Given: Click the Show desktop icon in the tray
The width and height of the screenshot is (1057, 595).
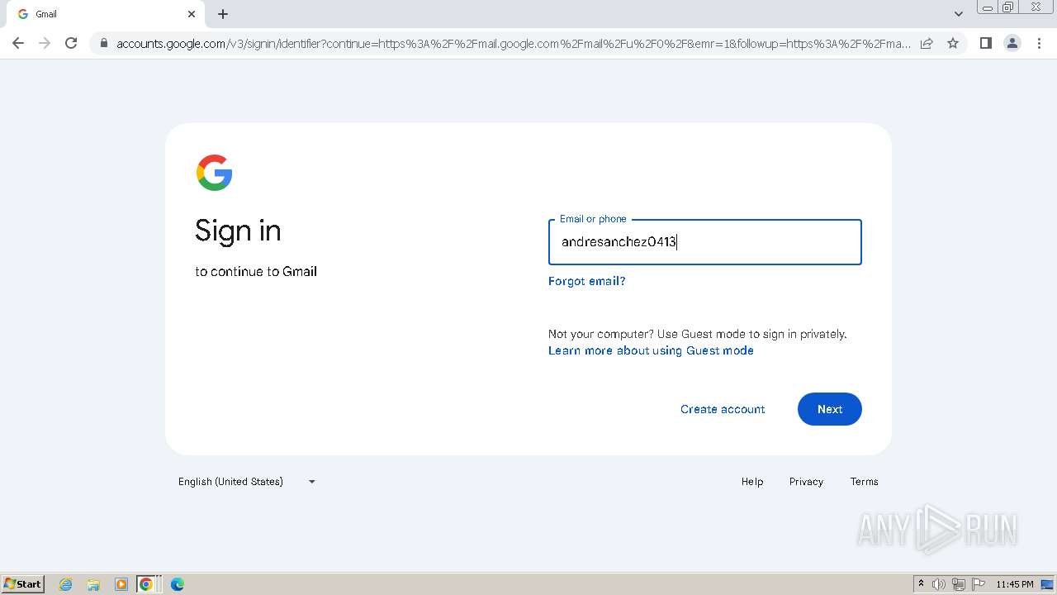Looking at the screenshot, I should coord(1047,584).
